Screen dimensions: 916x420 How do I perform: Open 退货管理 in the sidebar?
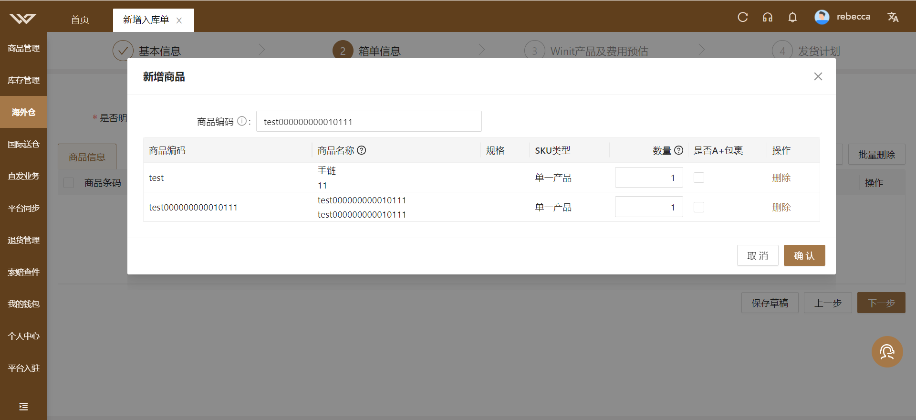23,240
